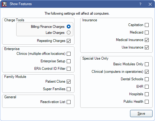
Task: Enable the ERA Control ID Filter option
Action: coord(68,69)
